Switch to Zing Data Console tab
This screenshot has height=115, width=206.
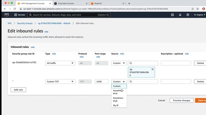pos(71,4)
